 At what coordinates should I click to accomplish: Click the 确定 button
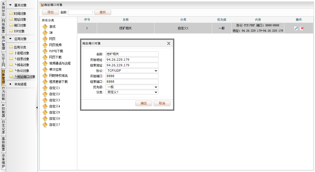click(144, 103)
